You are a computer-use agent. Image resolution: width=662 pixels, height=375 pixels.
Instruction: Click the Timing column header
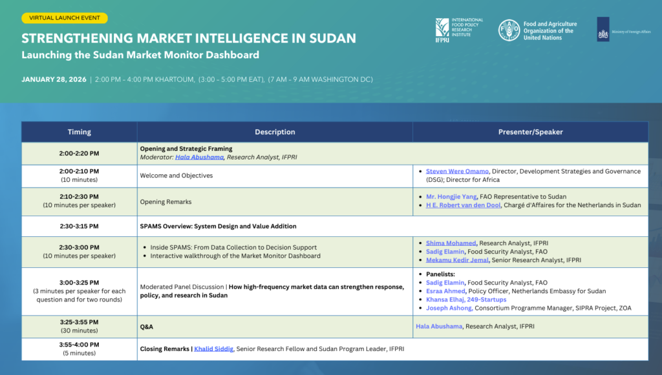pyautogui.click(x=80, y=132)
